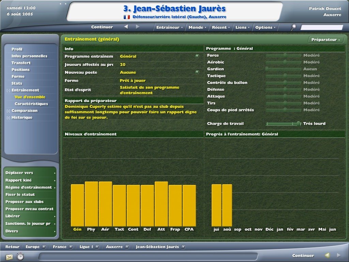Screen dimensions: 349x262
Task: Select Stats in the sidebar
Action: 17,83
